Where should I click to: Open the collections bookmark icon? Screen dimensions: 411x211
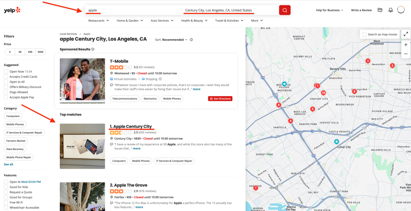tap(380, 10)
